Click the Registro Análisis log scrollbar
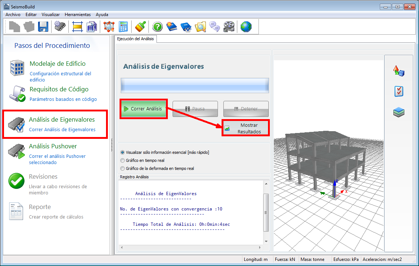 pos(266,212)
